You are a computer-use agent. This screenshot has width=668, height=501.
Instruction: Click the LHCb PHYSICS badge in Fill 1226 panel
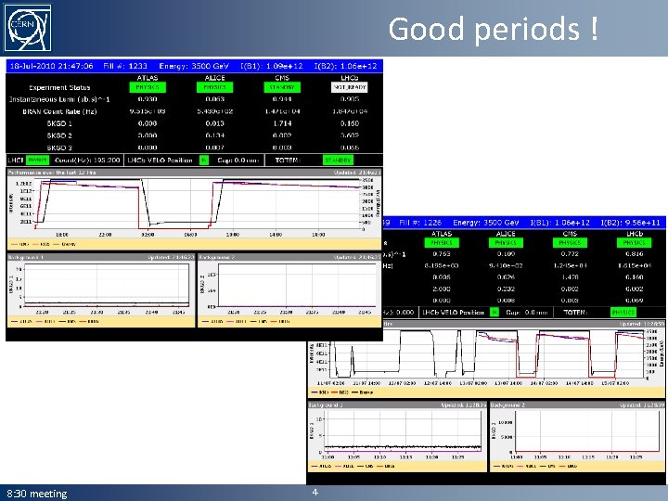pyautogui.click(x=634, y=243)
